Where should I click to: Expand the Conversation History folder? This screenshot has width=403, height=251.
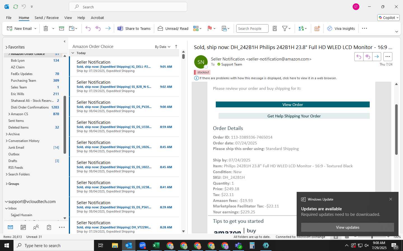tap(7, 141)
